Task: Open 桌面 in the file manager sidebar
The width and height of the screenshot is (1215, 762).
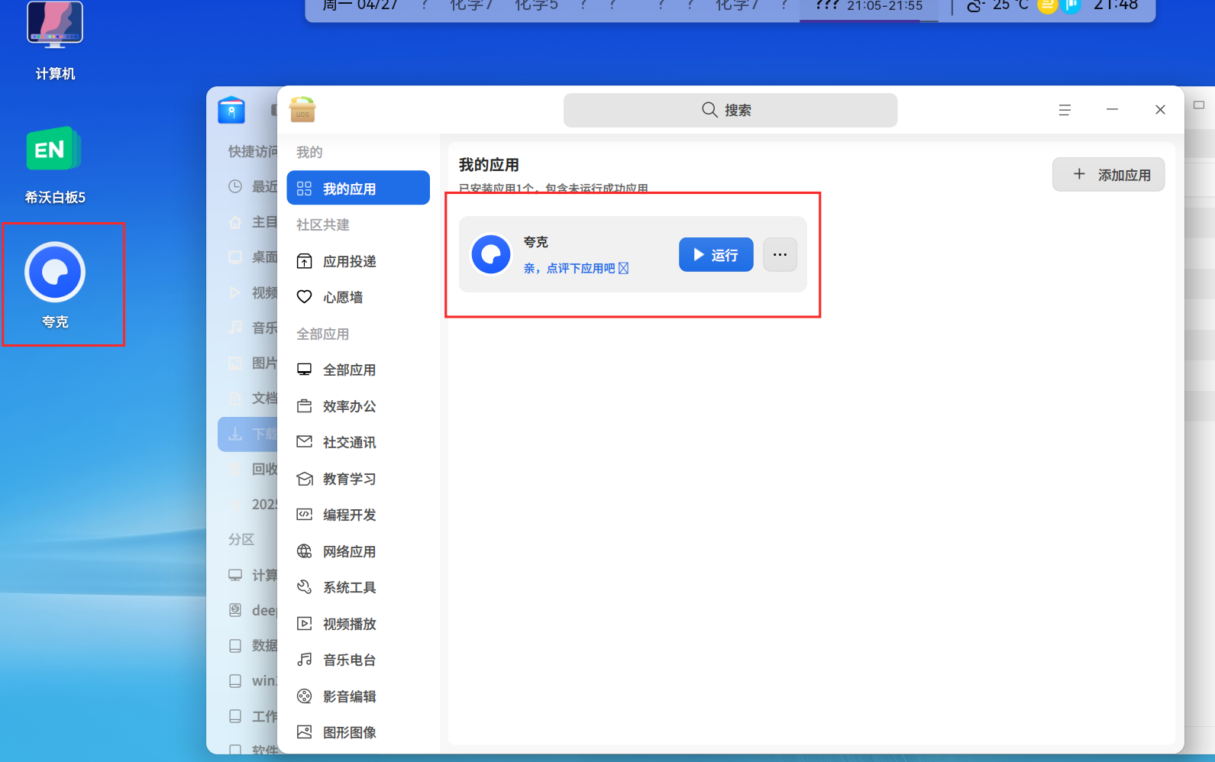Action: click(247, 257)
